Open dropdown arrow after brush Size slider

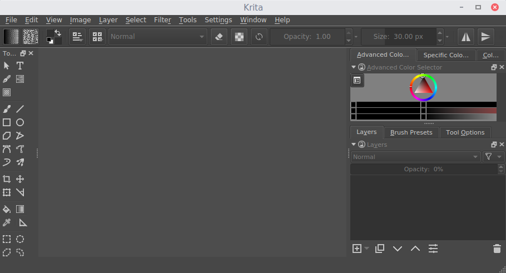[447, 37]
